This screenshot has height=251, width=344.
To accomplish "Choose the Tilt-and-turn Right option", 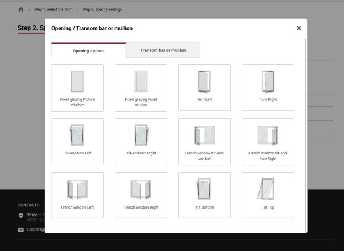I will click(141, 141).
